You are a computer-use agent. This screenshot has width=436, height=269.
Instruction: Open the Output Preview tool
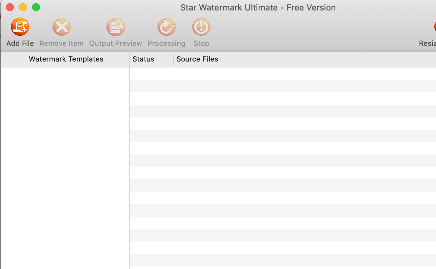(x=116, y=27)
